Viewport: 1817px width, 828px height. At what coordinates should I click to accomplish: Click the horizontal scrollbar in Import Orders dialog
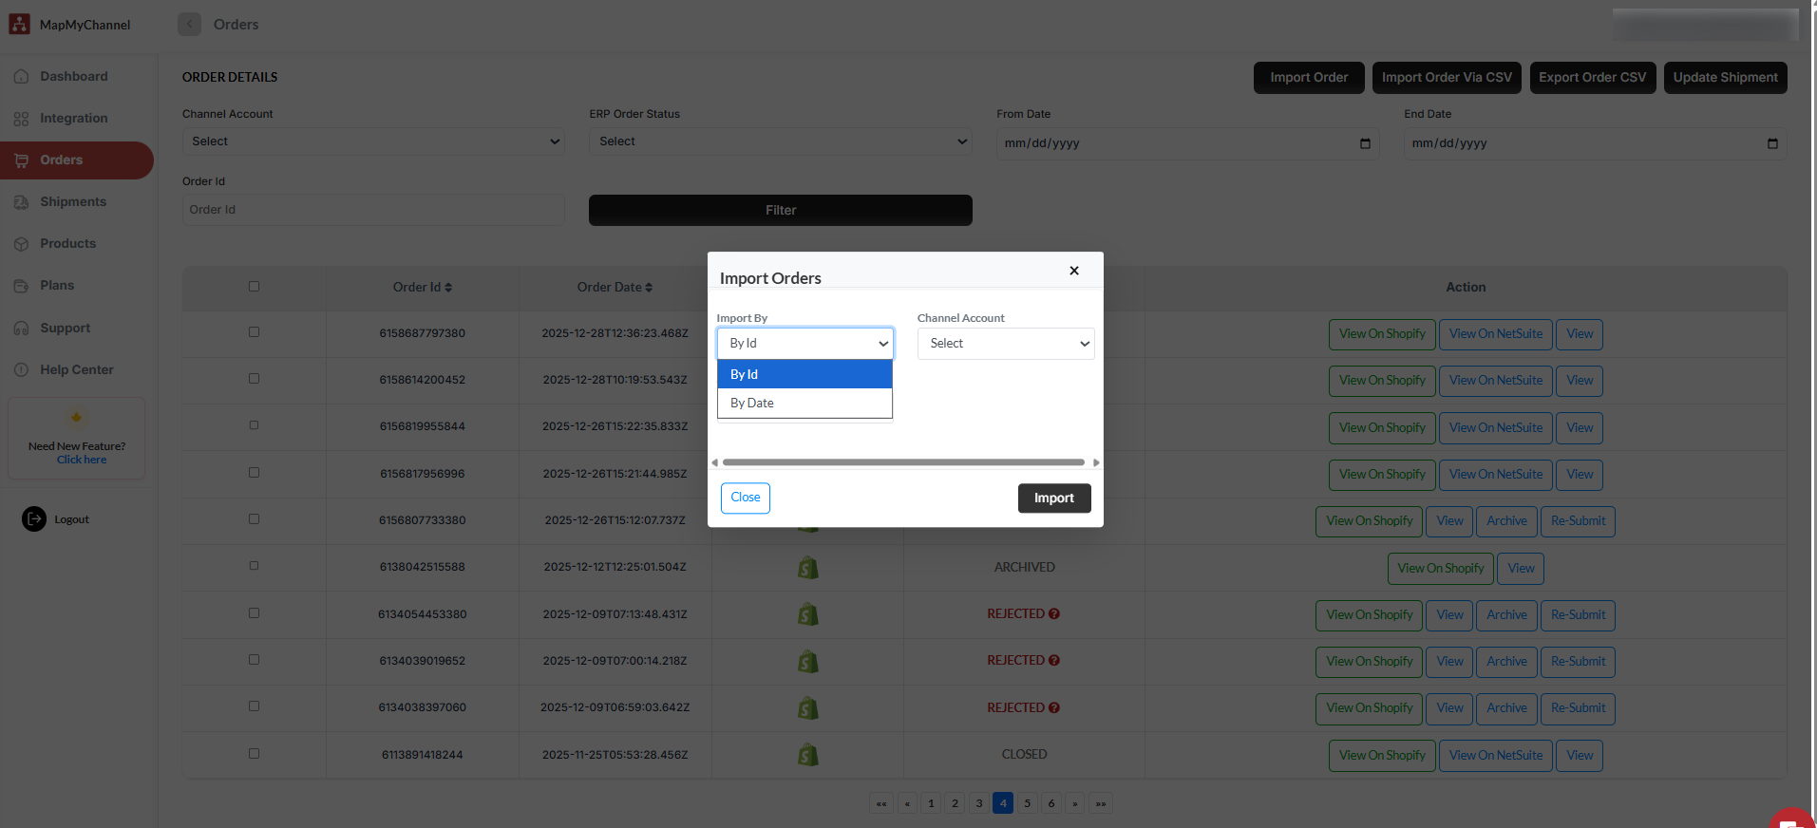pyautogui.click(x=902, y=462)
